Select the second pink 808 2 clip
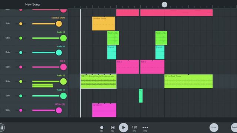 [152, 67]
